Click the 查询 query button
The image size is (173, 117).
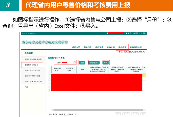pyautogui.click(x=82, y=62)
